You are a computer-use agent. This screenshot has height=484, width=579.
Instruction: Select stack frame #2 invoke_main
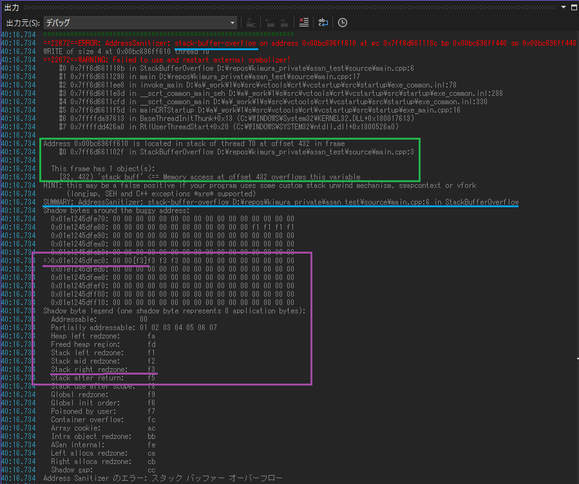[x=258, y=85]
